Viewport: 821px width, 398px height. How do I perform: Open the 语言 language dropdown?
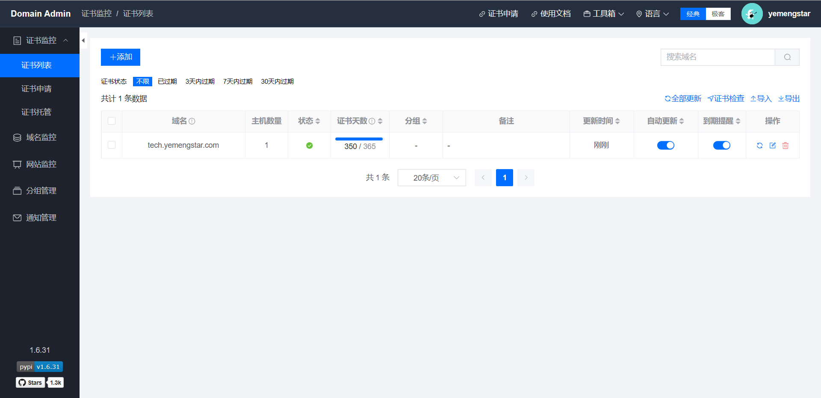(653, 14)
